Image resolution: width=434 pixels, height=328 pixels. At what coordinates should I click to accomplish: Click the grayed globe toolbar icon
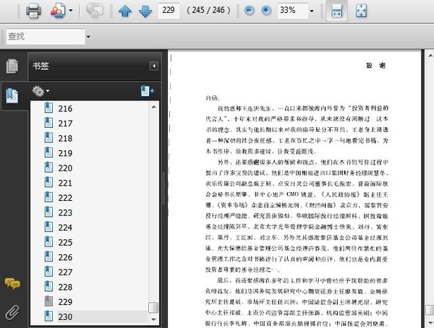click(94, 11)
